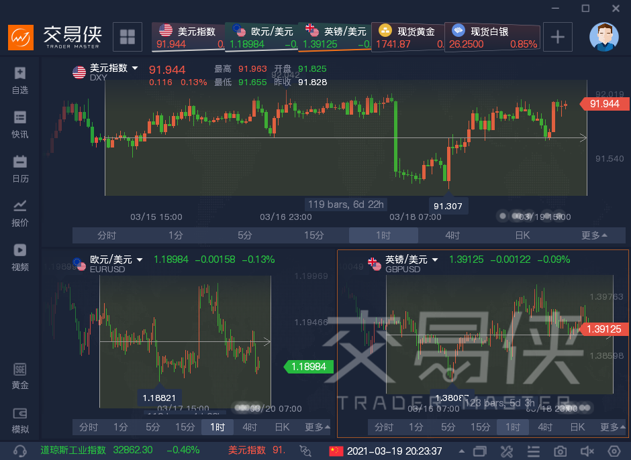Click the Trader Master orange logo
Screen dimensions: 631x460
point(21,38)
